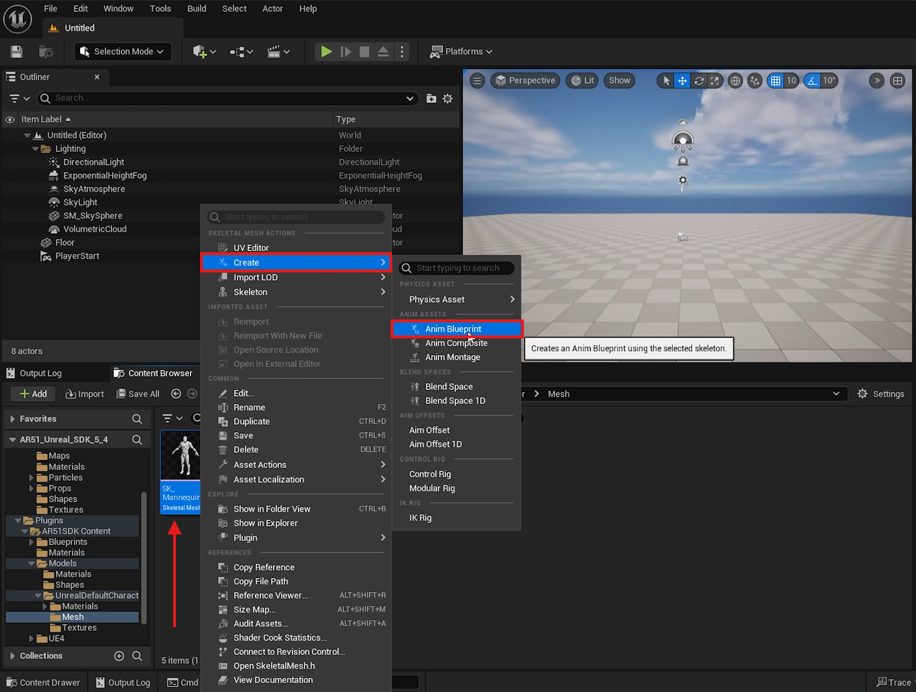This screenshot has width=916, height=692.
Task: Click the Surface Snapping icon
Action: (x=756, y=80)
